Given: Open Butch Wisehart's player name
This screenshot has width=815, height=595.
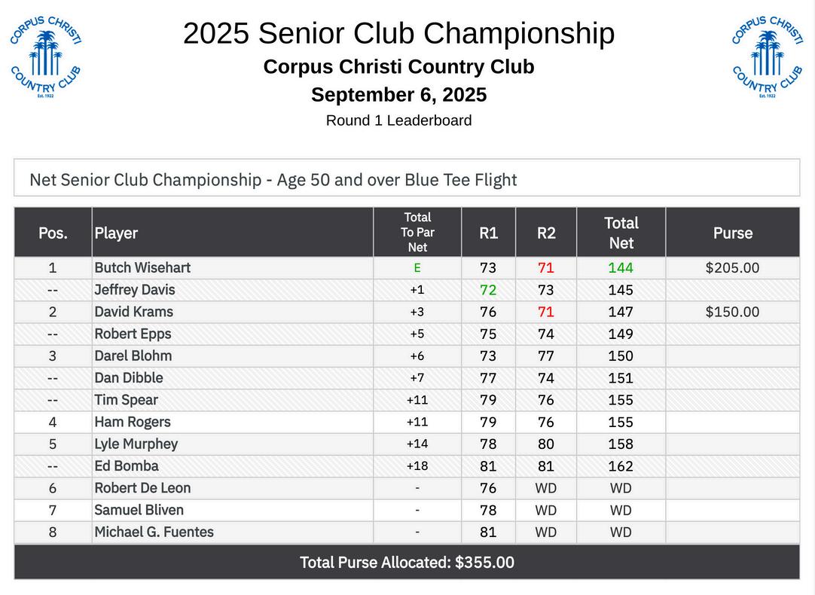Looking at the screenshot, I should pos(142,267).
